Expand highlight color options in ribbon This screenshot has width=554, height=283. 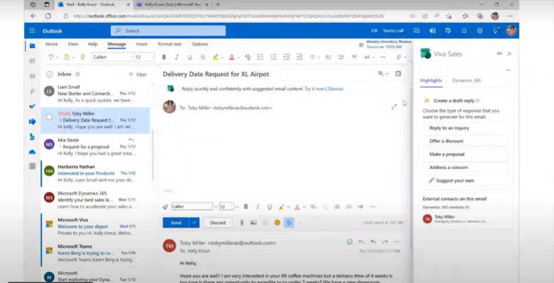[222, 57]
